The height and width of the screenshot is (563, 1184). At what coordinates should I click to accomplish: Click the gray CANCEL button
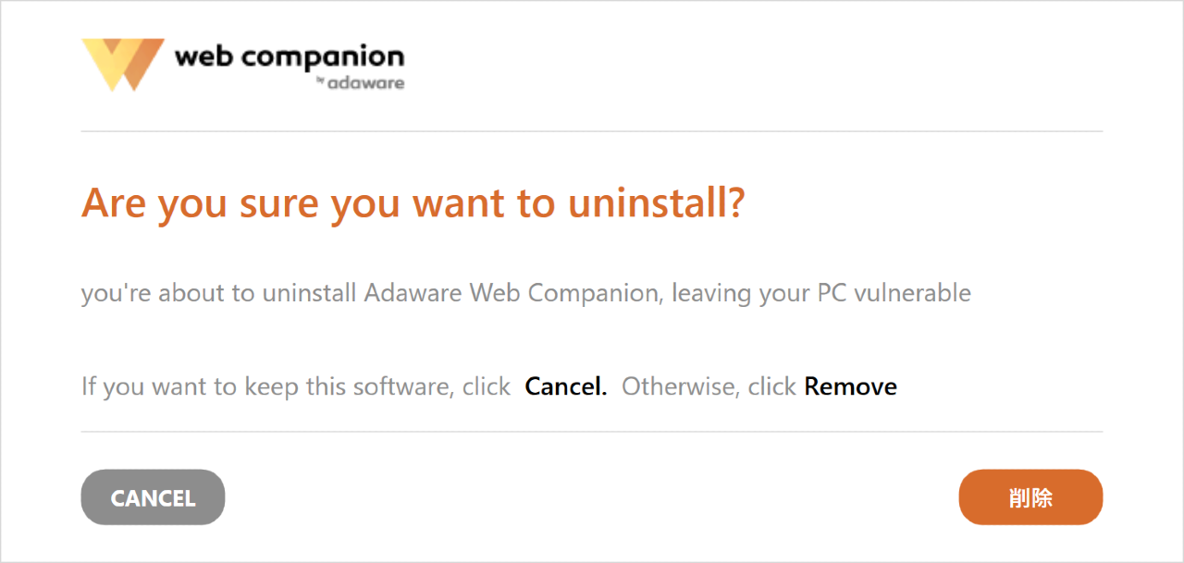pos(154,497)
